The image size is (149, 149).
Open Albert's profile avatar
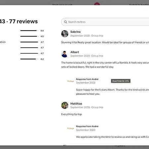pyautogui.click(x=65, y=54)
